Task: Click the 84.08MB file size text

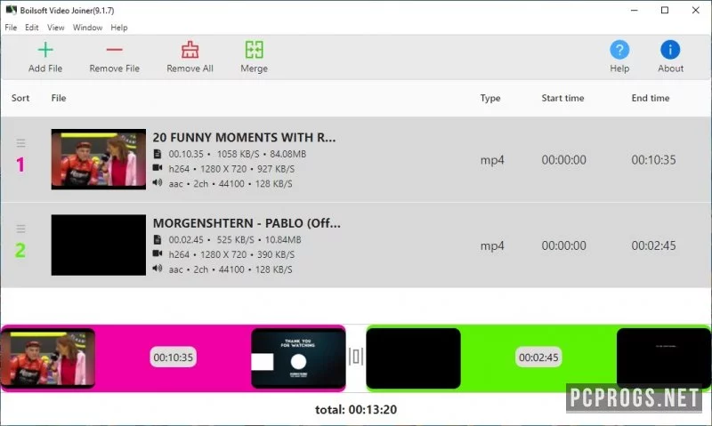Action: 287,154
